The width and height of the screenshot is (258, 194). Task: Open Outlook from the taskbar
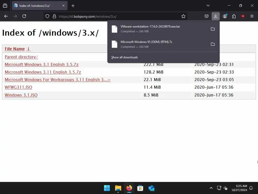click(x=151, y=188)
